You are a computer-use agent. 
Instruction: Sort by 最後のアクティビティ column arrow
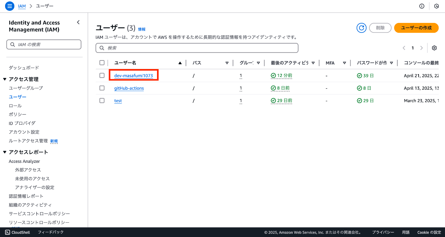point(313,63)
